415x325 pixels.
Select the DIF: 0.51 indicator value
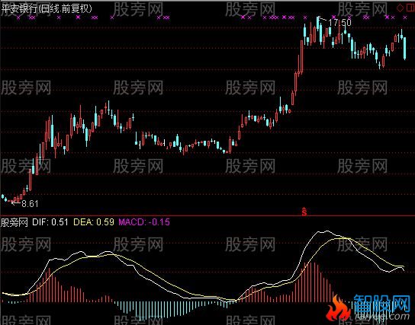pyautogui.click(x=50, y=222)
